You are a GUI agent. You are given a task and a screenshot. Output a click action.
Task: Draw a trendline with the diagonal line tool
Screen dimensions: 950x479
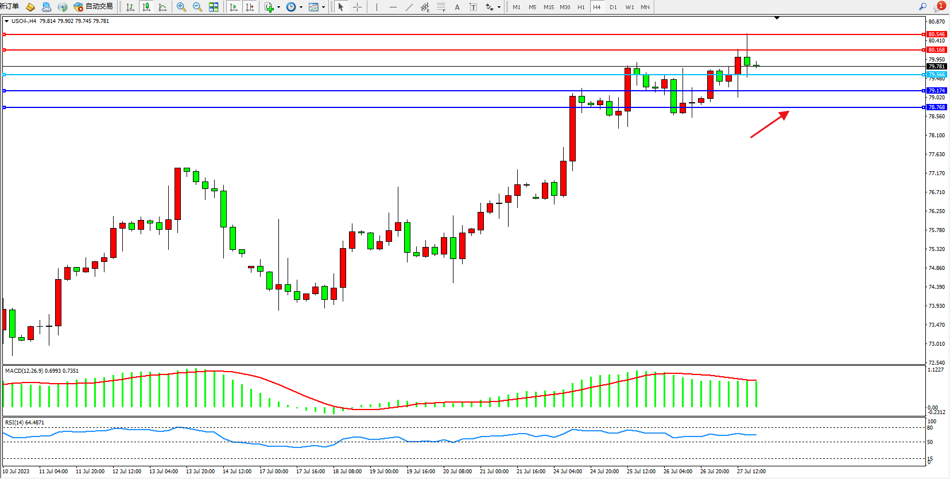point(409,7)
